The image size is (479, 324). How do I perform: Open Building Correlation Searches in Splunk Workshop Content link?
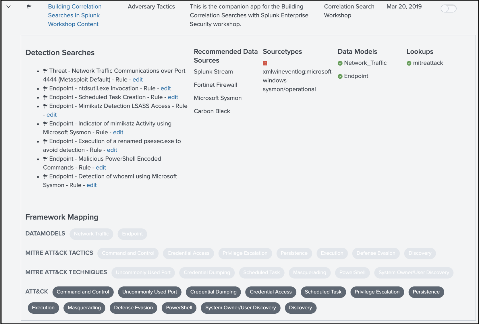click(x=75, y=15)
